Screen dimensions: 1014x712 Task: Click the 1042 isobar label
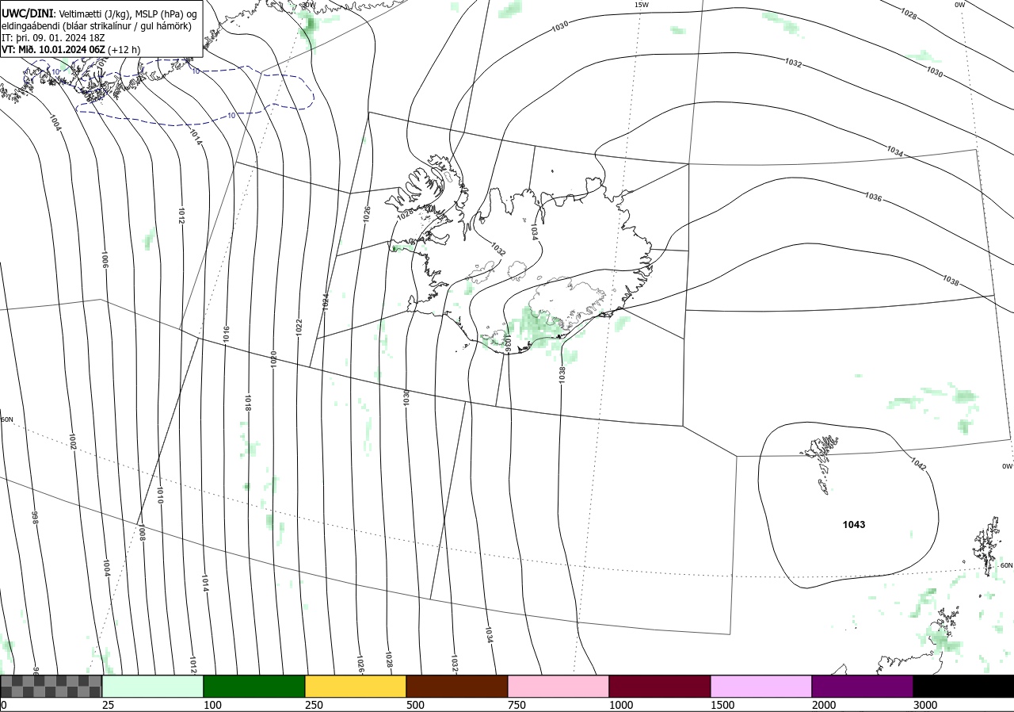pos(918,465)
